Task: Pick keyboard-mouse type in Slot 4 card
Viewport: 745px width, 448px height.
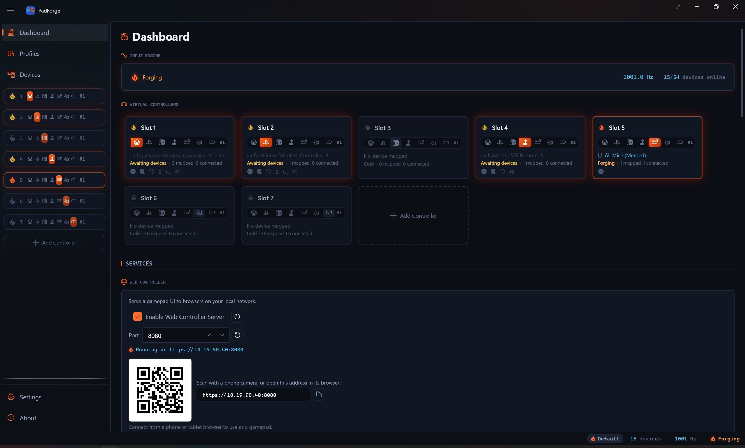Action: point(538,142)
